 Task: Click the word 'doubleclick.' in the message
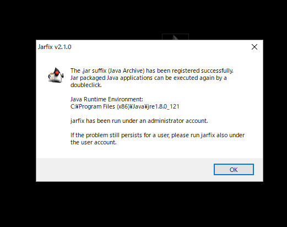[x=86, y=85]
